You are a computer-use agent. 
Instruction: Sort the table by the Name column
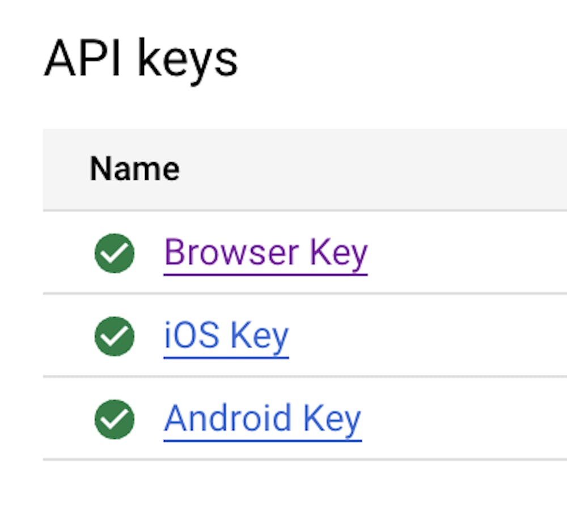[x=134, y=168]
